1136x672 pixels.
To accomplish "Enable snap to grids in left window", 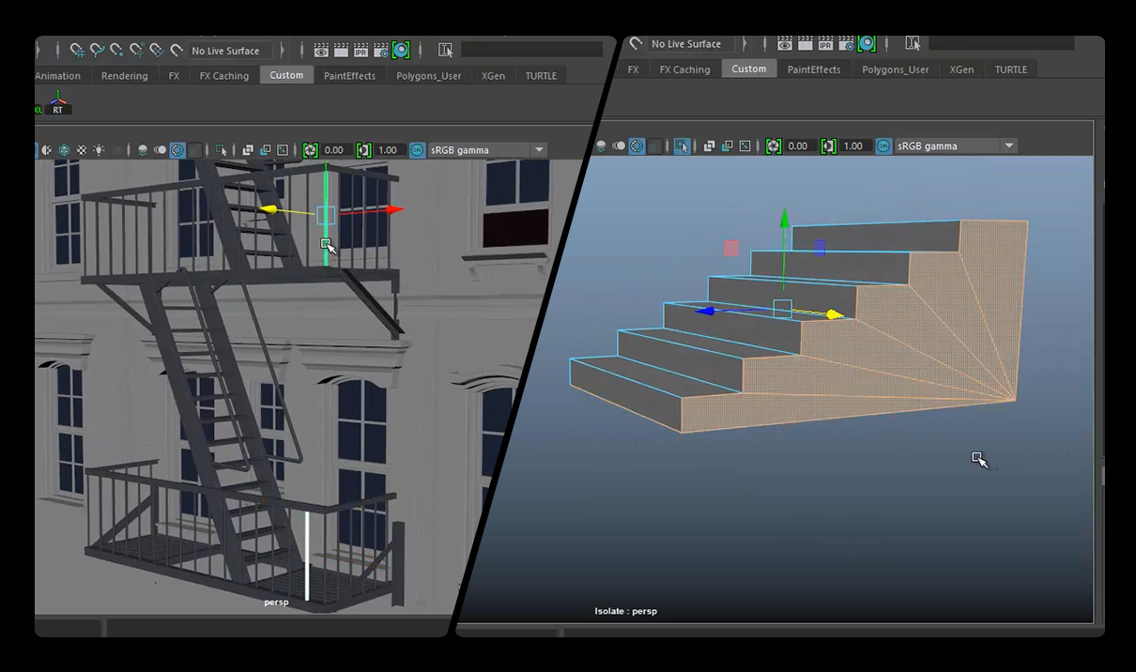I will tap(78, 51).
